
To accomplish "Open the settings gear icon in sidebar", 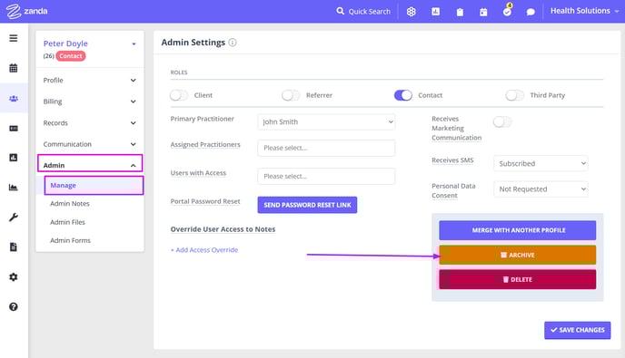I will 13,276.
